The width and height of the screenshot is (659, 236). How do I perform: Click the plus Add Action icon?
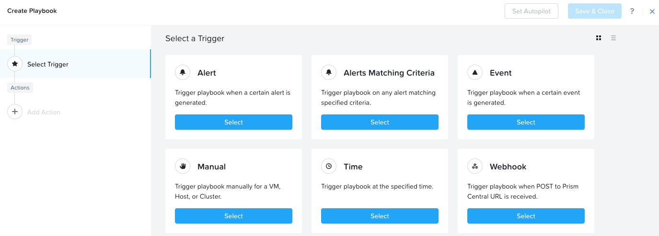coord(15,112)
